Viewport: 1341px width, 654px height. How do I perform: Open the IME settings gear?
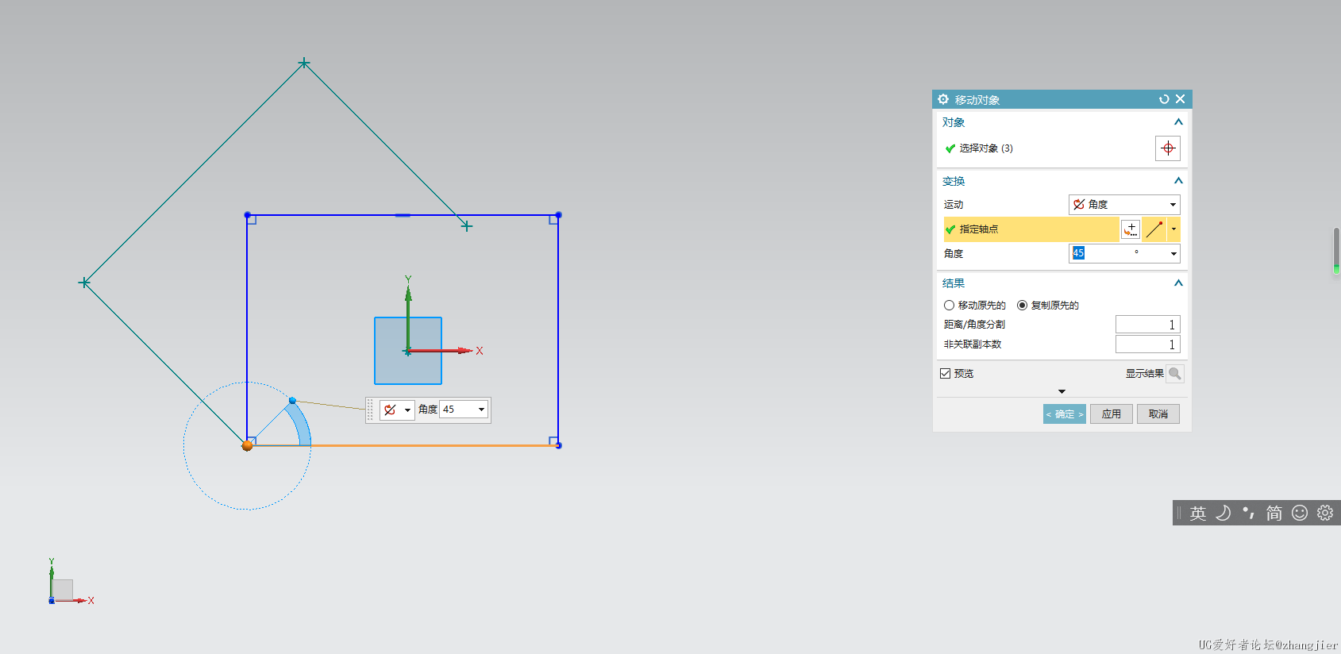coord(1325,513)
